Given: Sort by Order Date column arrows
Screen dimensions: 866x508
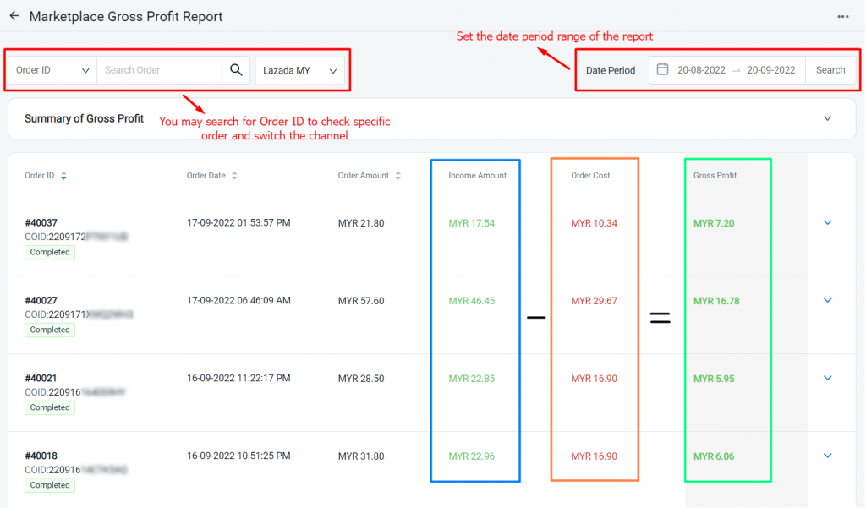Looking at the screenshot, I should [x=234, y=176].
